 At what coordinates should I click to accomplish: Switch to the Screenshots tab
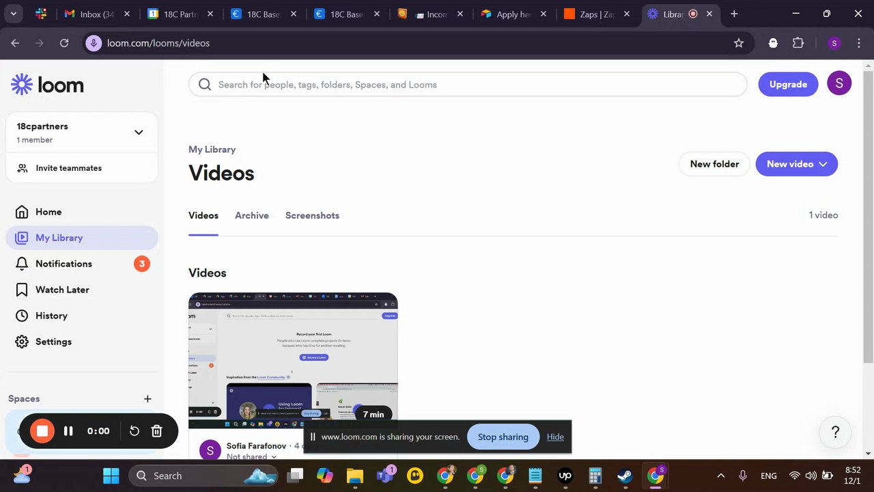pyautogui.click(x=312, y=215)
